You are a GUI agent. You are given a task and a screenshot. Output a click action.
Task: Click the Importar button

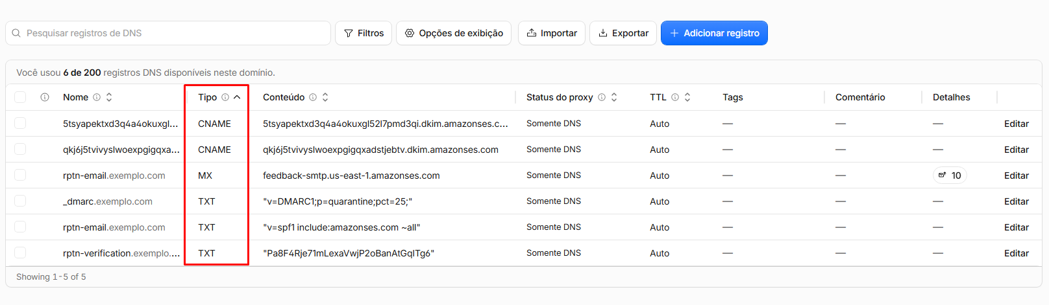552,33
